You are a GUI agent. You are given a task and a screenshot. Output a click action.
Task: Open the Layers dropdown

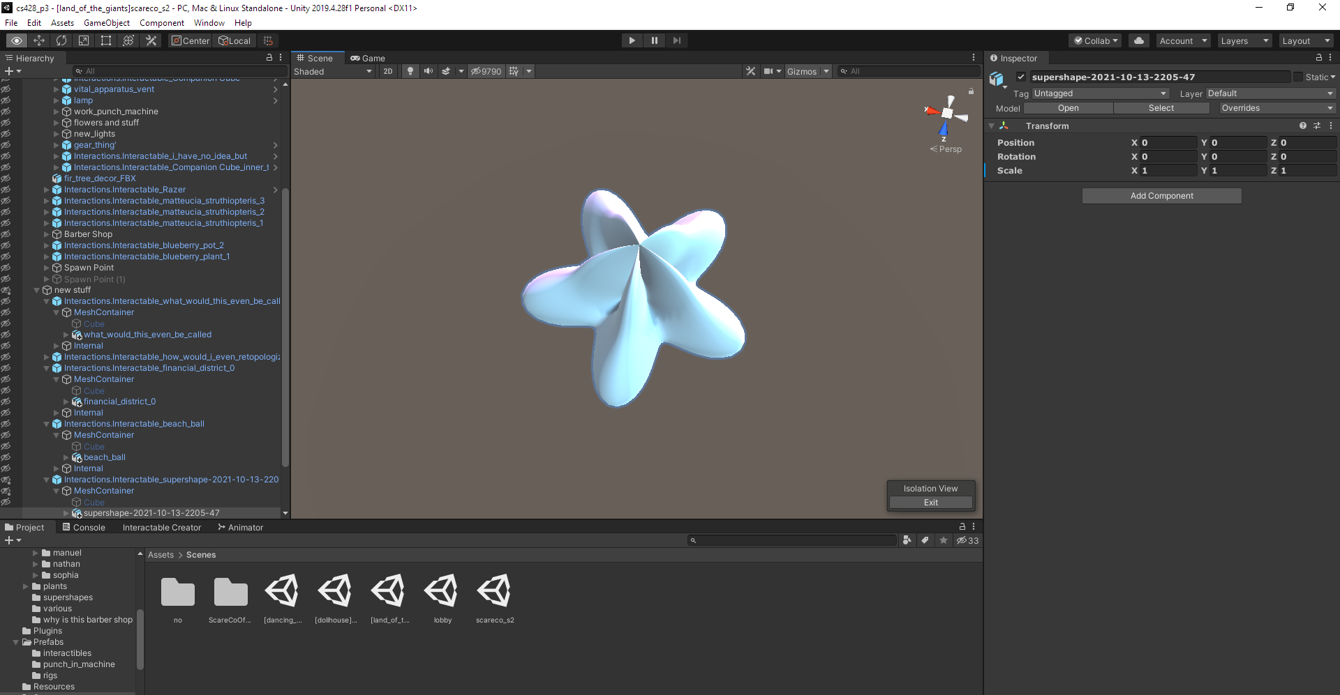pyautogui.click(x=1244, y=40)
